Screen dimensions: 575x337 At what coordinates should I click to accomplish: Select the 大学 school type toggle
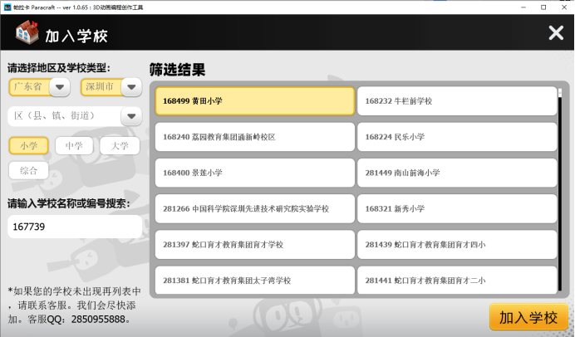pos(120,146)
